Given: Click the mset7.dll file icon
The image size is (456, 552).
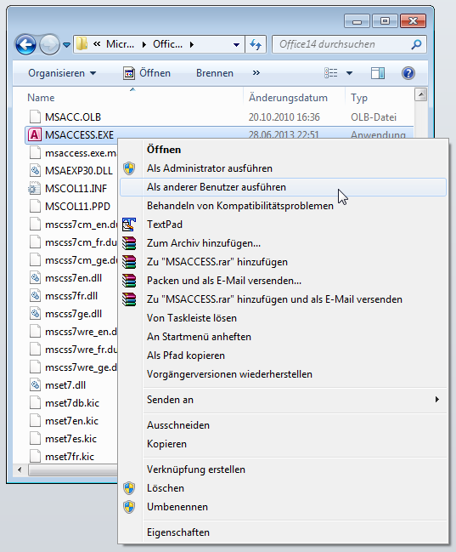Looking at the screenshot, I should [x=35, y=385].
